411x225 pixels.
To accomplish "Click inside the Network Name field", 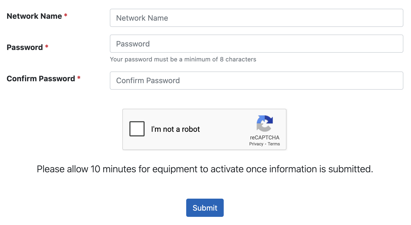I will (x=256, y=18).
